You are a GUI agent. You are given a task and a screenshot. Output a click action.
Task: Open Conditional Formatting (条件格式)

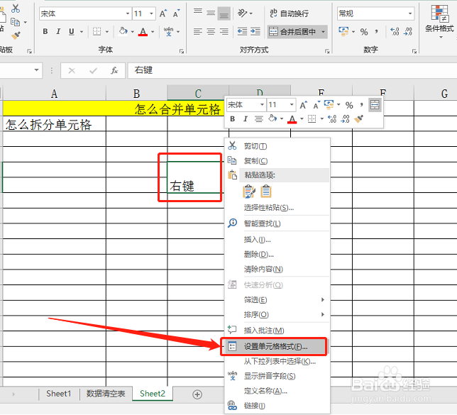coord(439,21)
